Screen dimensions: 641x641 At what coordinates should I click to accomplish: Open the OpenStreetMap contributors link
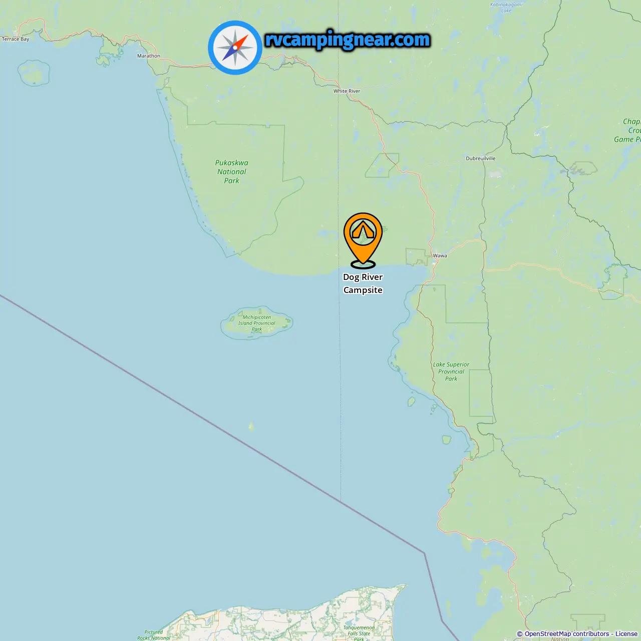[567, 634]
